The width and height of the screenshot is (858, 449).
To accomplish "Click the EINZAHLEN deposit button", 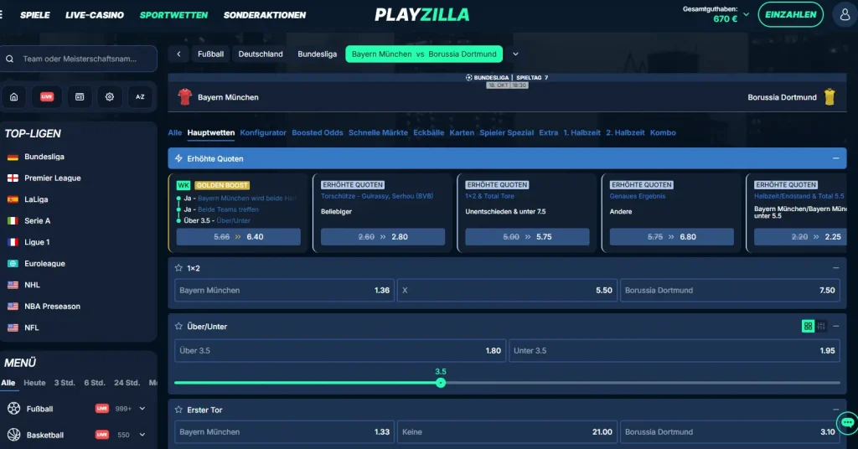I will [x=791, y=15].
